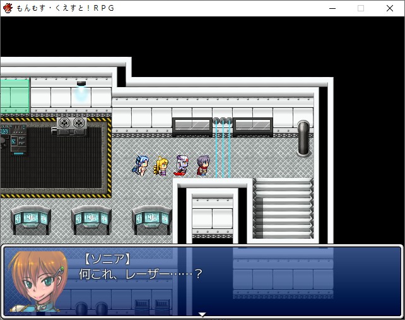
Task: Click the dialogue advance arrow indicator
Action: point(202,314)
